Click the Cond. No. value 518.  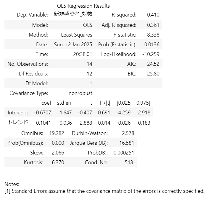tap(130, 162)
